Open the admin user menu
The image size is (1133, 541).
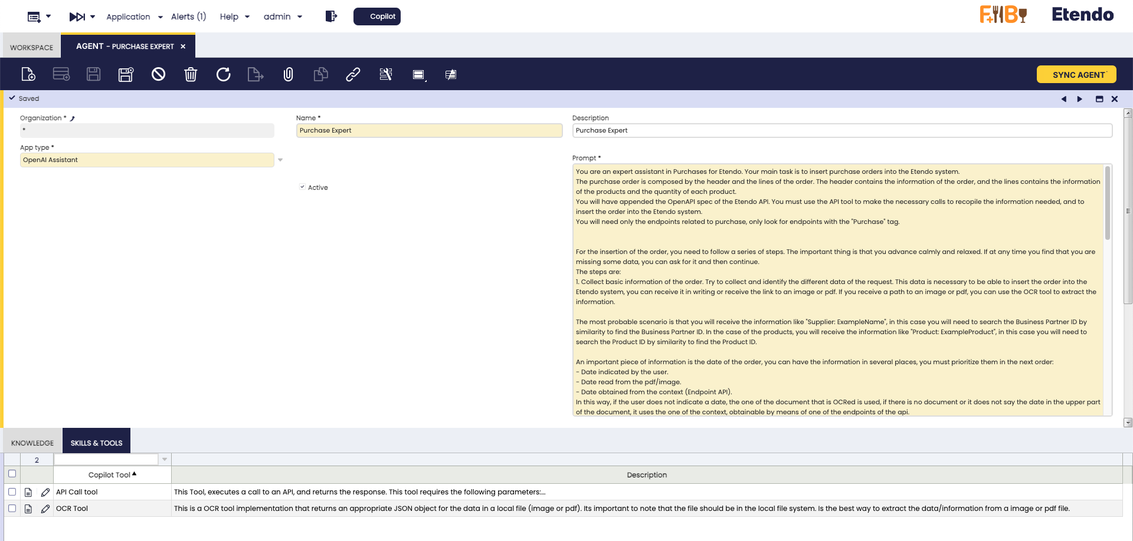point(283,17)
